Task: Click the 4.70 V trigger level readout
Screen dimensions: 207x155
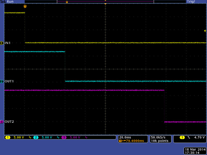Action: [x=200, y=137]
